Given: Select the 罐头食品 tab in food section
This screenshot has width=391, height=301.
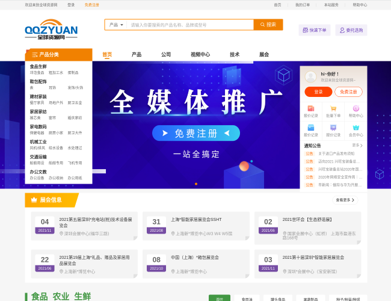Looking at the screenshot, I should [x=278, y=299].
